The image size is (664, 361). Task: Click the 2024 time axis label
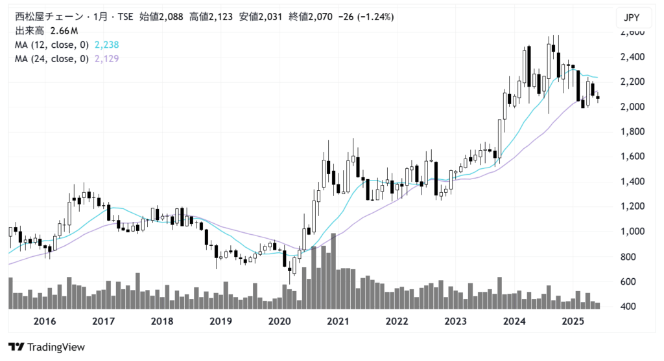[x=514, y=322]
